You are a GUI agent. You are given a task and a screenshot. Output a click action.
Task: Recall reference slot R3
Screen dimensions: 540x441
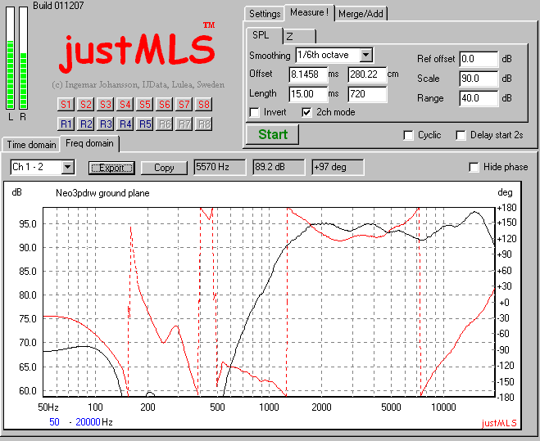pyautogui.click(x=106, y=124)
